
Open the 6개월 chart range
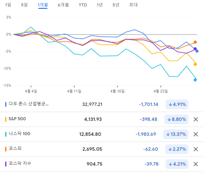[63, 5]
